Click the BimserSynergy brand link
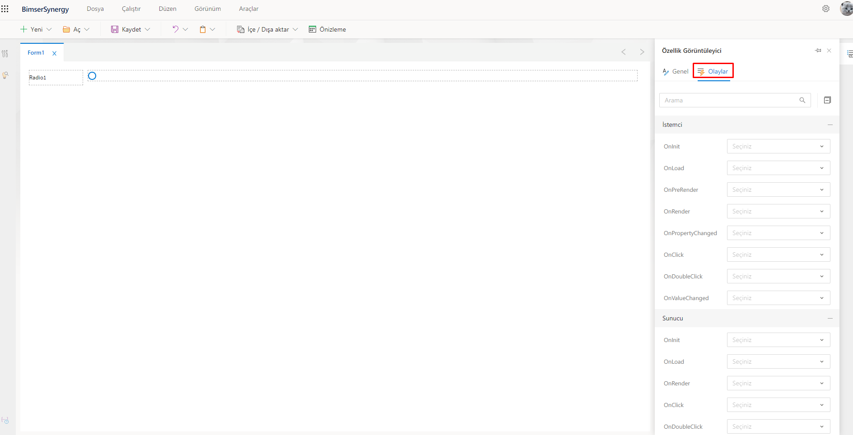Screen dimensions: 853x435 45,9
